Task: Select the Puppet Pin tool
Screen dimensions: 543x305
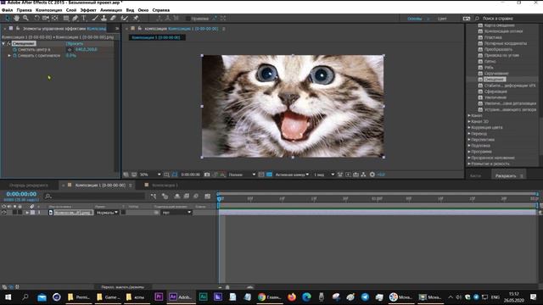Action: click(136, 19)
